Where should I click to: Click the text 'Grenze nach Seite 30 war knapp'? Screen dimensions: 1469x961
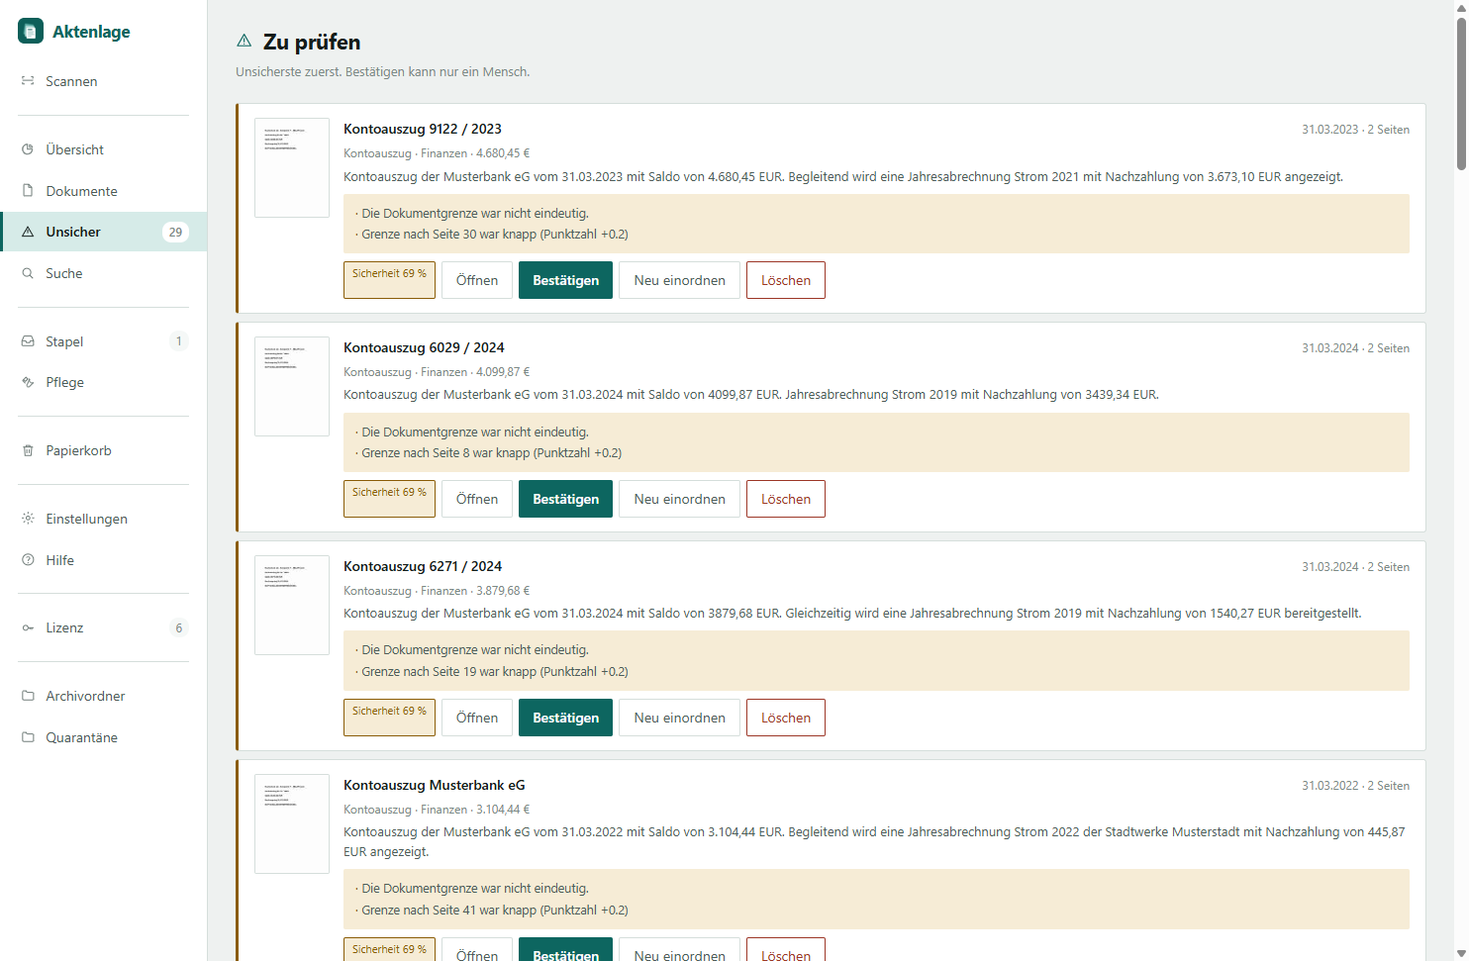[x=449, y=235]
